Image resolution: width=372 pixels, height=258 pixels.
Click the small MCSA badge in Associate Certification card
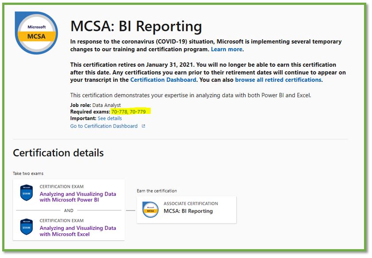click(150, 209)
